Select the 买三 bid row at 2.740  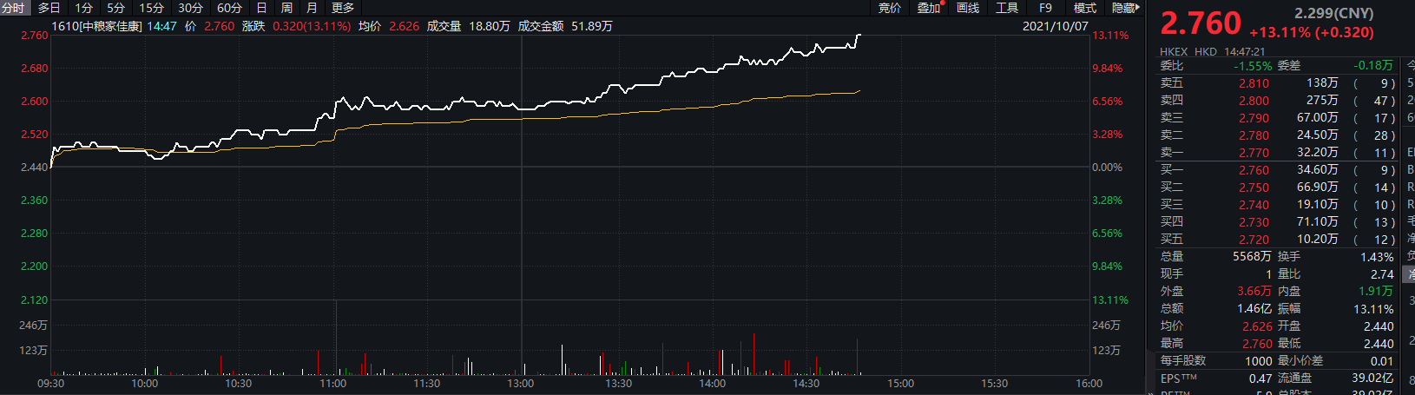(1278, 205)
